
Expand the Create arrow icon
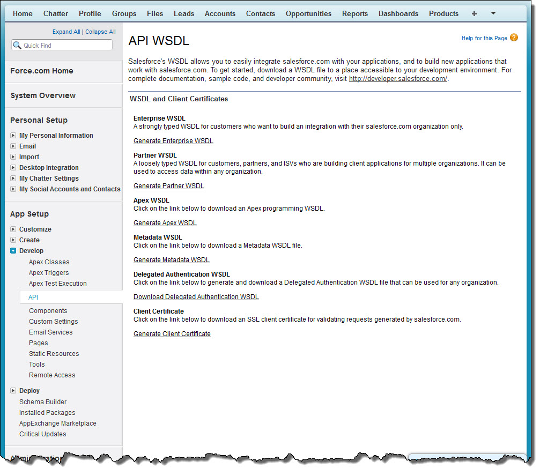13,240
